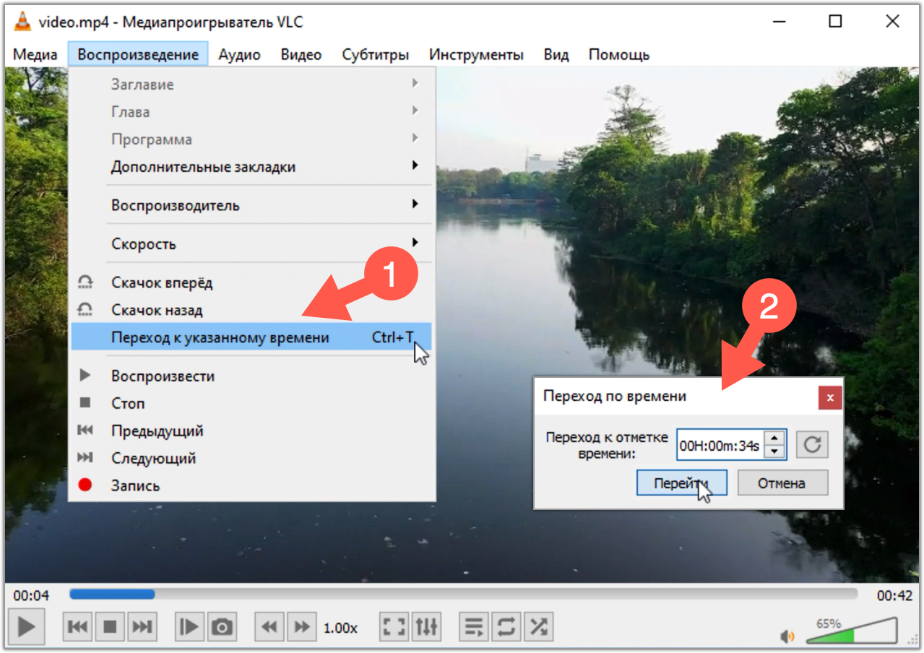Open extended settings equalizer icon
Image resolution: width=924 pixels, height=653 pixels.
(426, 627)
